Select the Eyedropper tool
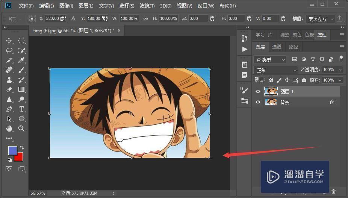The height and width of the screenshot is (198, 348). [x=21, y=60]
